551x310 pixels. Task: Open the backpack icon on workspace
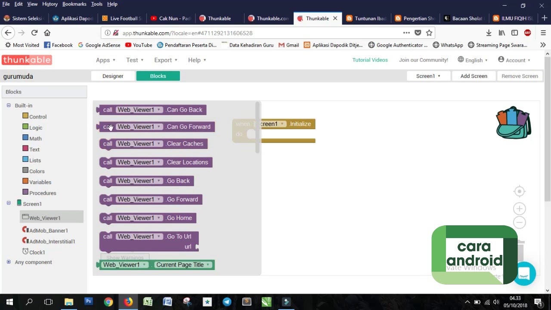coord(514,123)
